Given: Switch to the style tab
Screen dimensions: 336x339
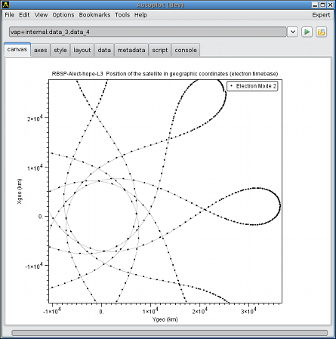Looking at the screenshot, I should pyautogui.click(x=60, y=50).
